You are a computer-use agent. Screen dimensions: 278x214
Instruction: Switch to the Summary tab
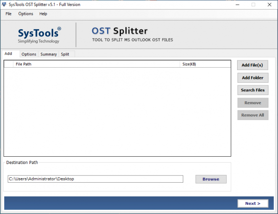pyautogui.click(x=49, y=54)
